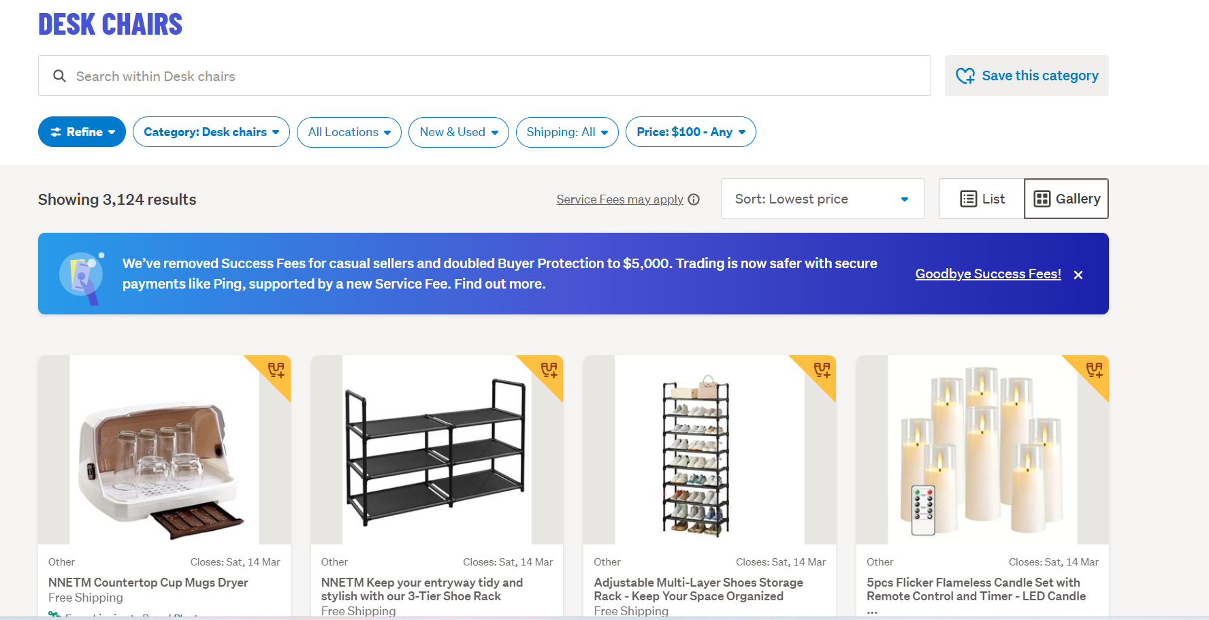Open the Sort: Lowest price dropdown
Viewport: 1209px width, 620px height.
(x=822, y=199)
